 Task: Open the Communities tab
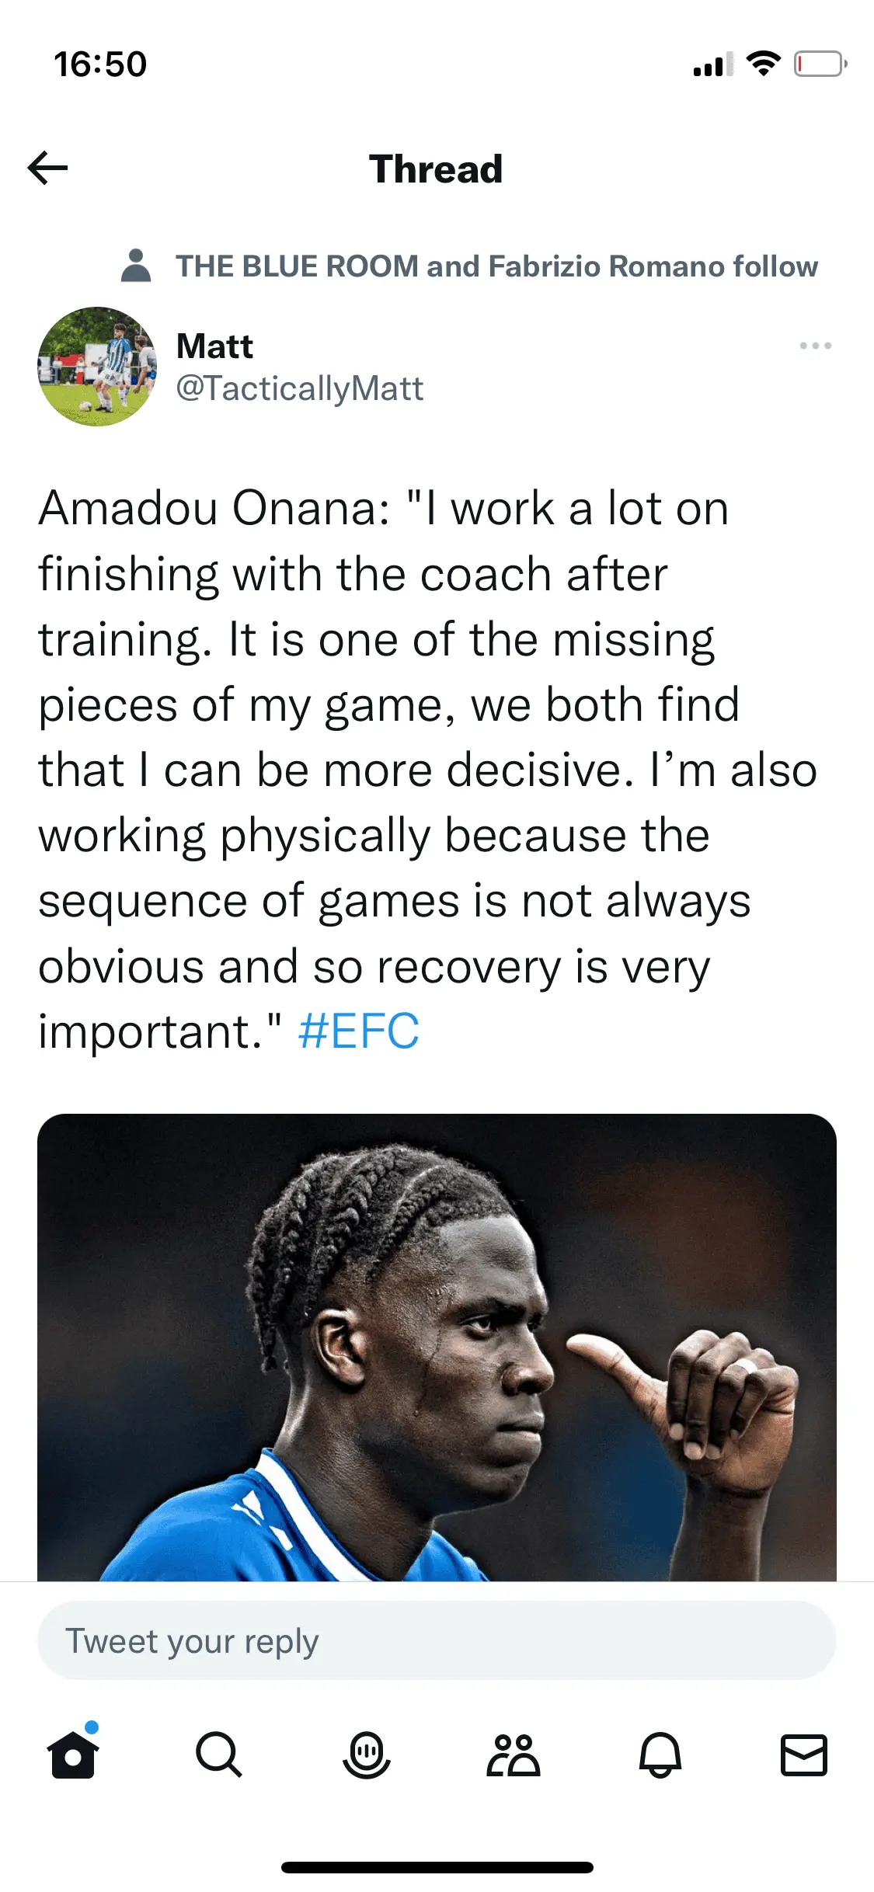(513, 1755)
